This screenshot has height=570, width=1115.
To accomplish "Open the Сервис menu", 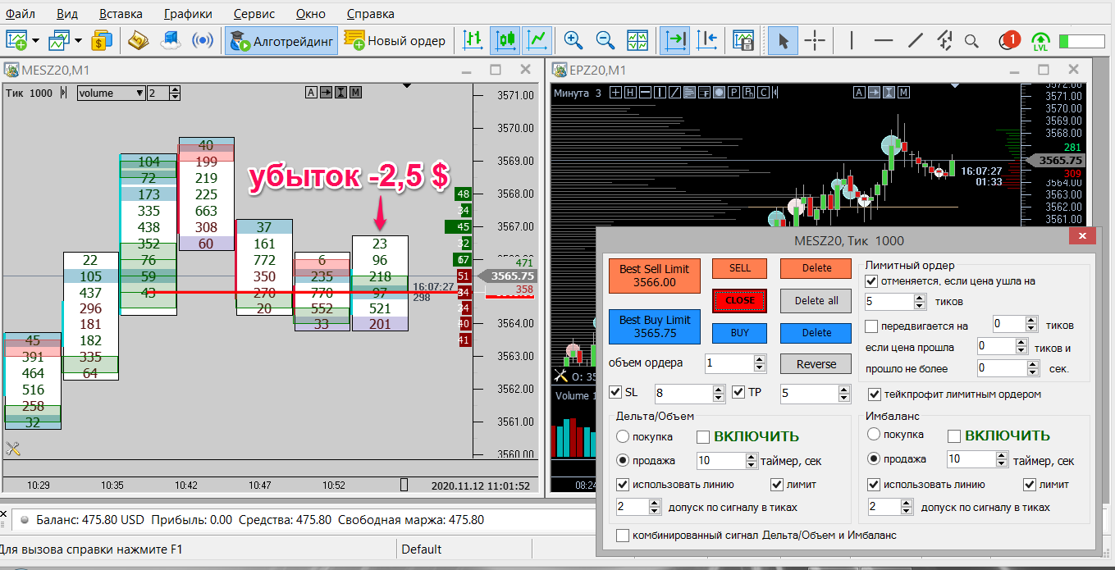I will (254, 14).
